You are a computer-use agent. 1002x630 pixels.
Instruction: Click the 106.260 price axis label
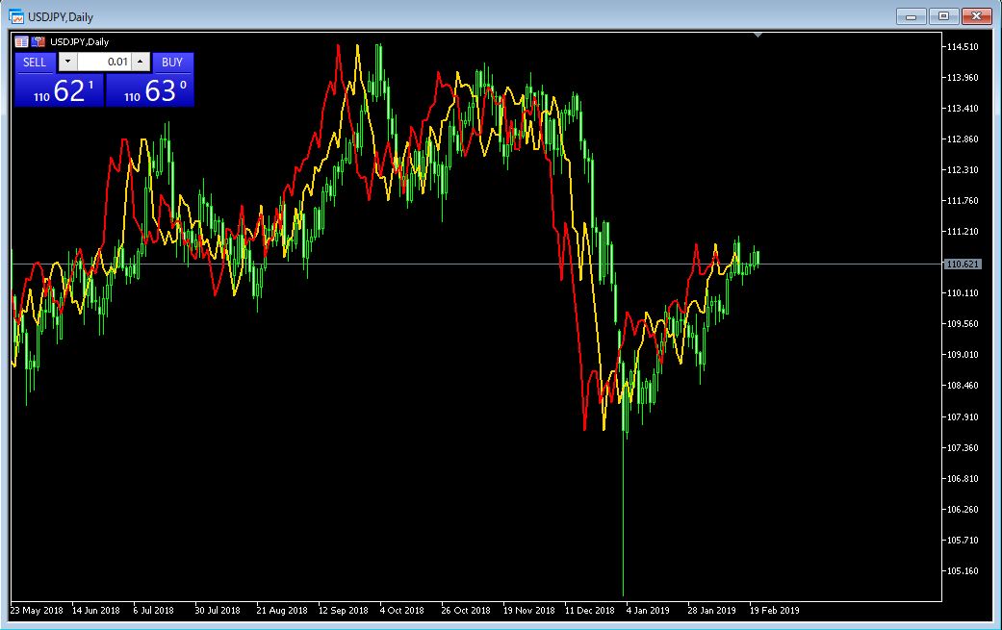coord(963,510)
